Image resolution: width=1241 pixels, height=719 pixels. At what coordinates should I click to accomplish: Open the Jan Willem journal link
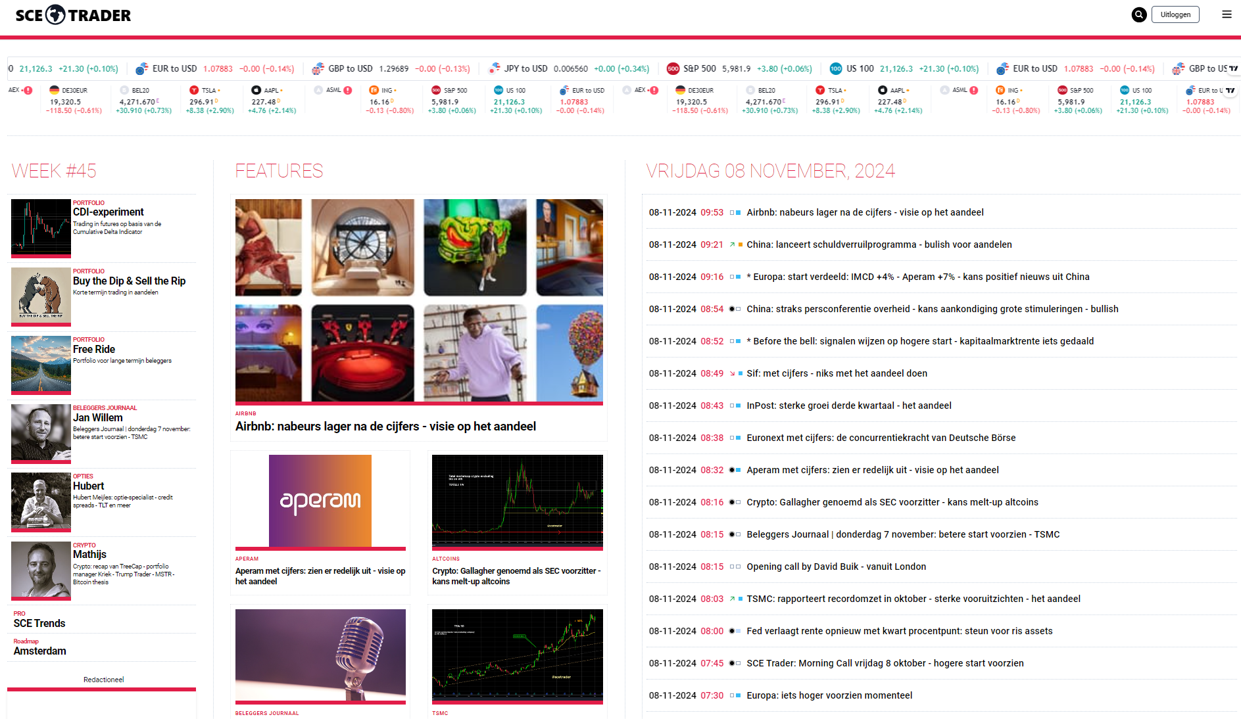tap(98, 417)
